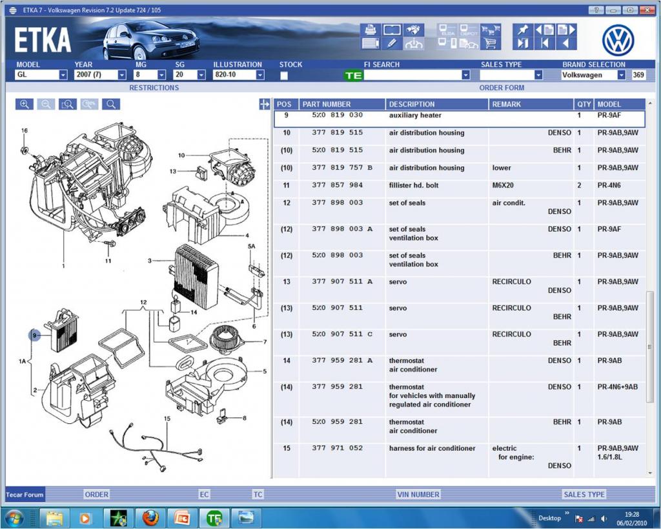
Task: Click the green TE icon beside FI Search
Action: (x=353, y=75)
